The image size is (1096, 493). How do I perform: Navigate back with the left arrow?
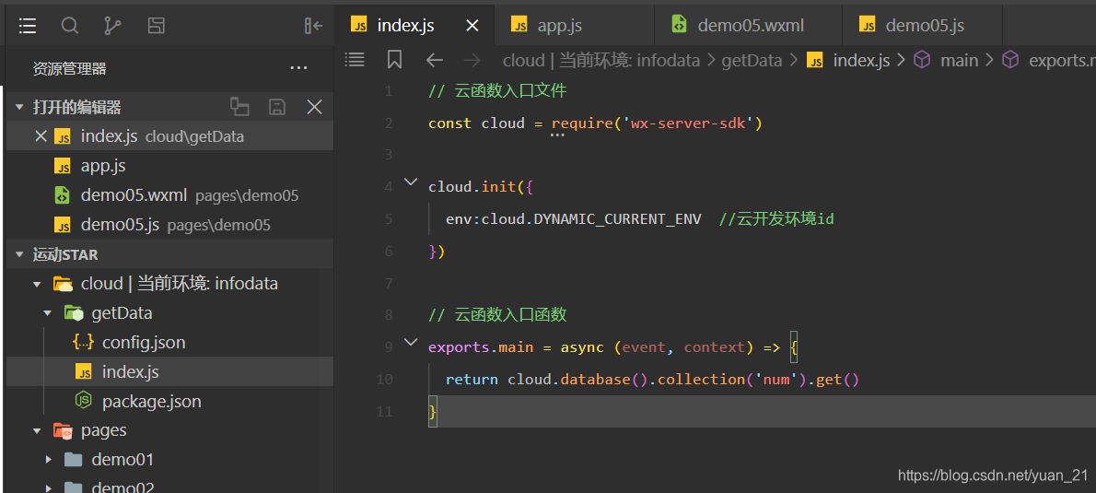[435, 60]
